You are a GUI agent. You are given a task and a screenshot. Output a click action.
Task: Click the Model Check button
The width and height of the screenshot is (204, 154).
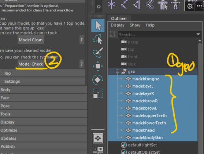click(31, 64)
